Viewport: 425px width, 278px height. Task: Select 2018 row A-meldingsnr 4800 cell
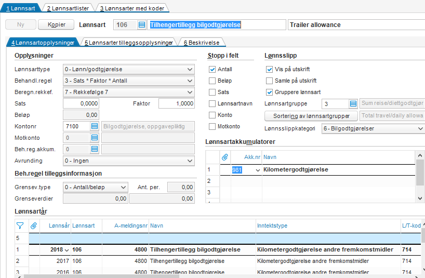(126, 249)
